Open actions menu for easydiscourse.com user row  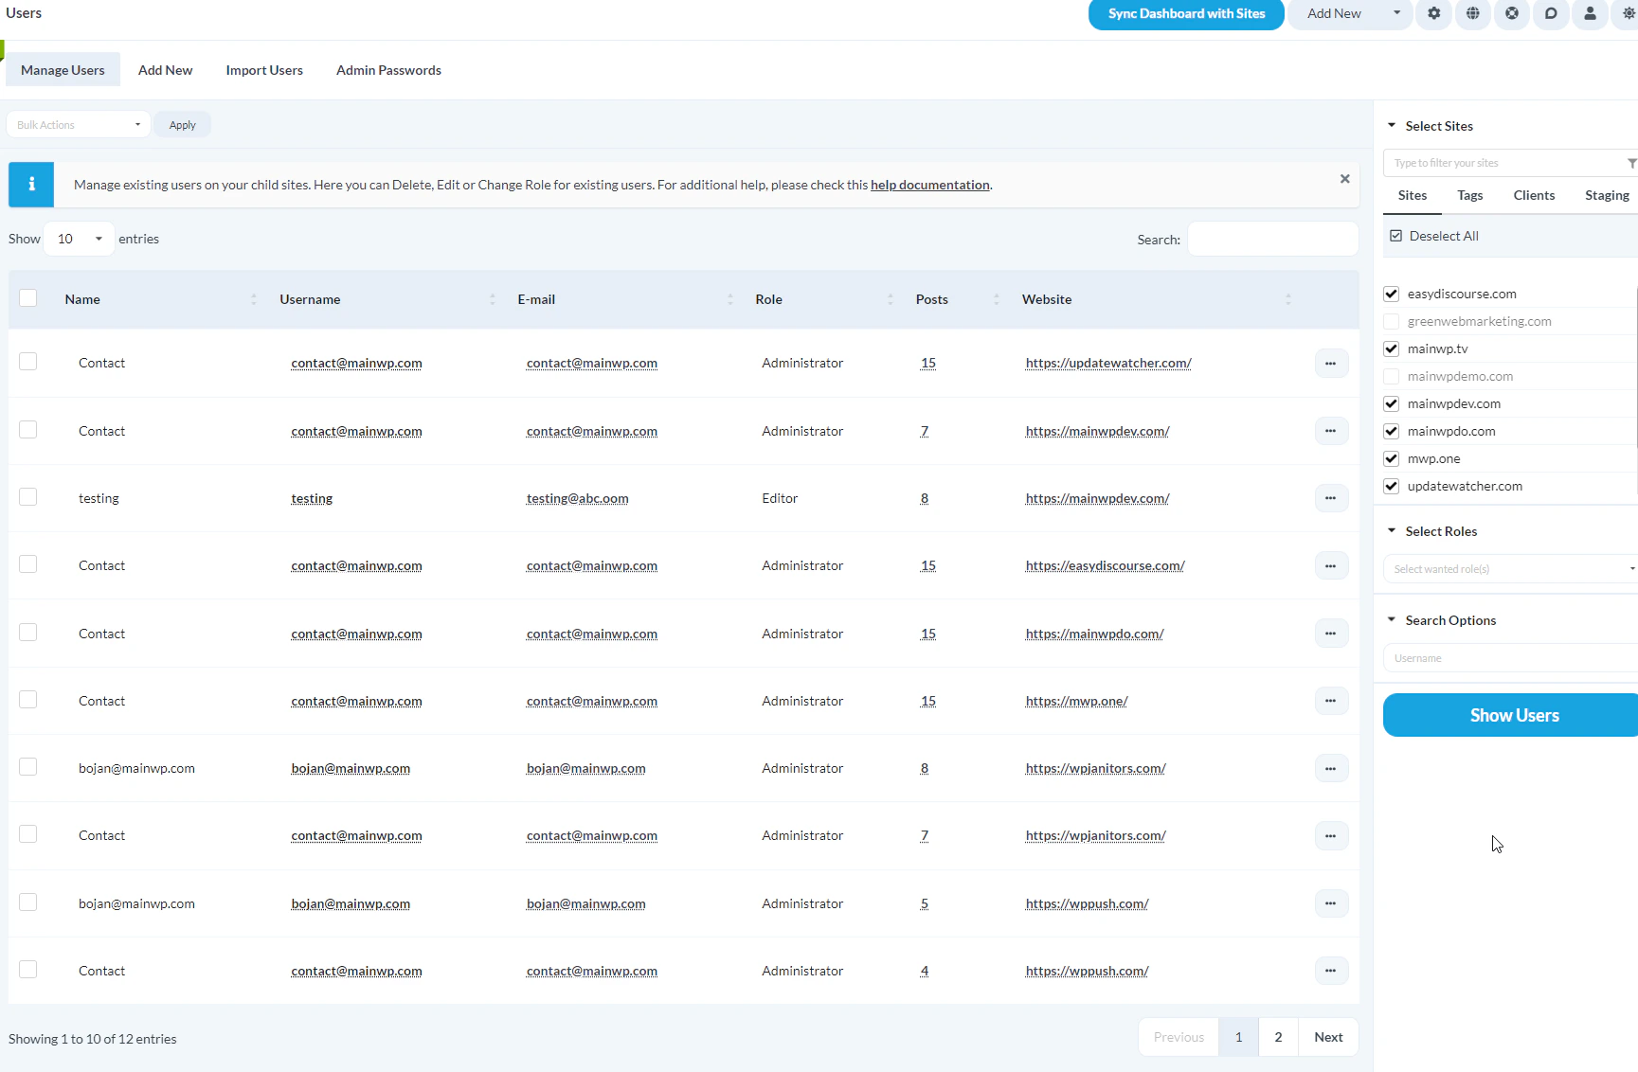(1331, 566)
